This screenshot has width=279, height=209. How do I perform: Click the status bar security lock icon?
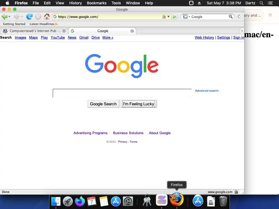(236, 192)
